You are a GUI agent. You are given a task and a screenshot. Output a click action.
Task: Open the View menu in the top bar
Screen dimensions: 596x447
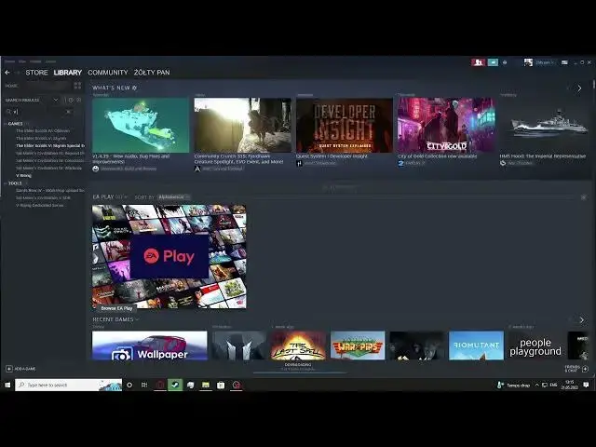22,61
